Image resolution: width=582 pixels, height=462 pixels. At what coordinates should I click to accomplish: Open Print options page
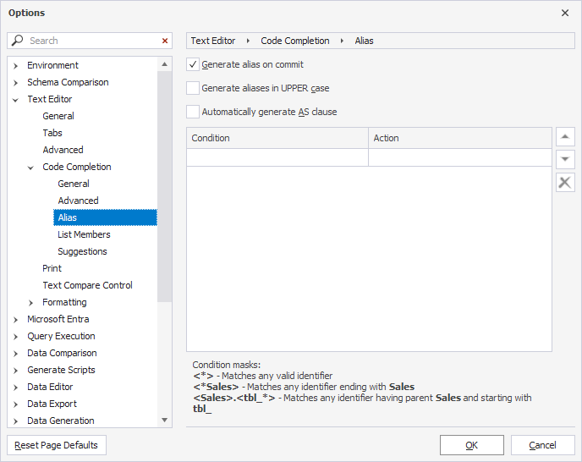[x=52, y=268]
